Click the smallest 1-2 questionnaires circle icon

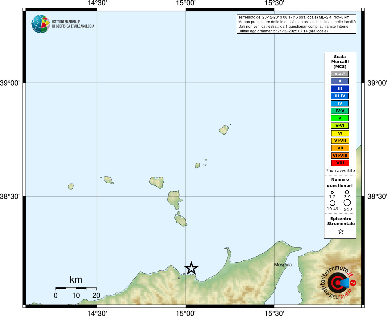pos(332,193)
